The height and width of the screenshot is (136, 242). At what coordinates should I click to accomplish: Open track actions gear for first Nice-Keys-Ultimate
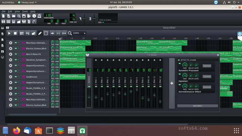[x=11, y=43]
